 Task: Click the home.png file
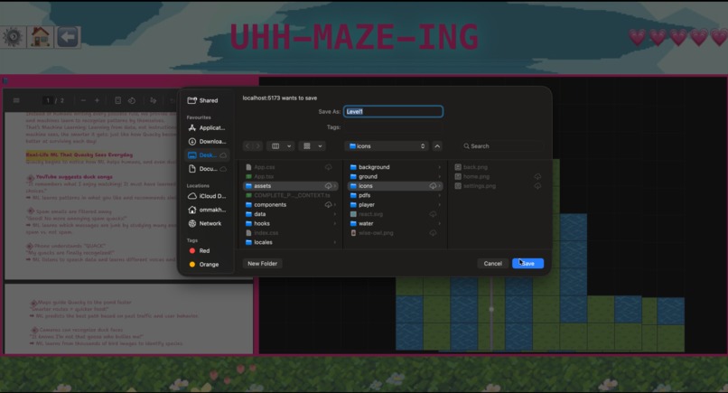(498, 176)
